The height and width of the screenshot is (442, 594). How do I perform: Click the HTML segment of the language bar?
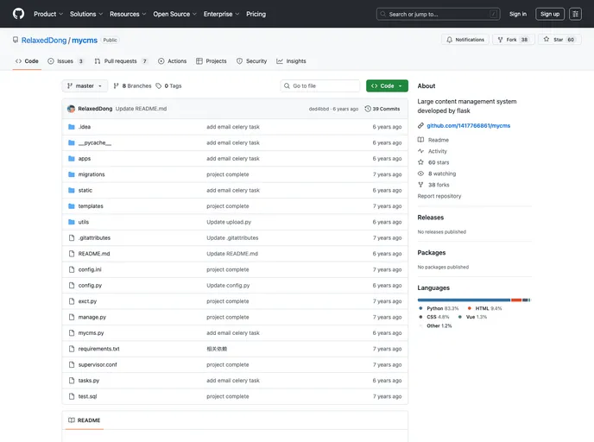516,300
